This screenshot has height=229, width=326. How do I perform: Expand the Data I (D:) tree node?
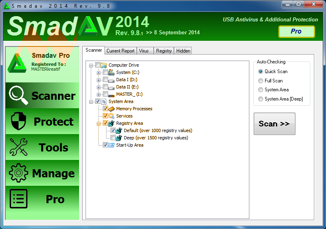coord(98,80)
